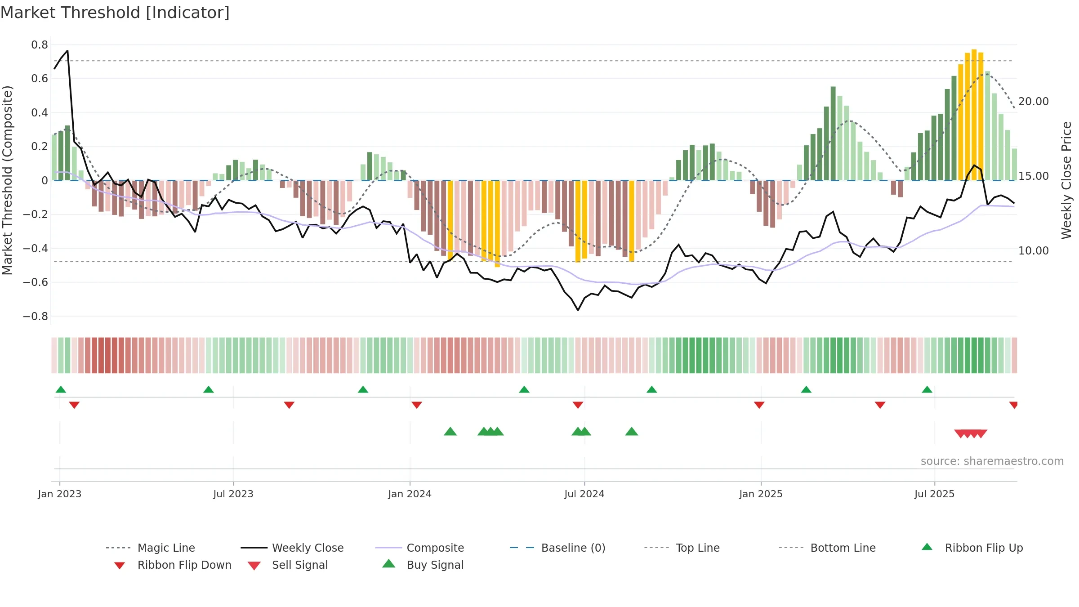
Task: Toggle the Baseline (0) legend entry
Action: click(x=557, y=548)
